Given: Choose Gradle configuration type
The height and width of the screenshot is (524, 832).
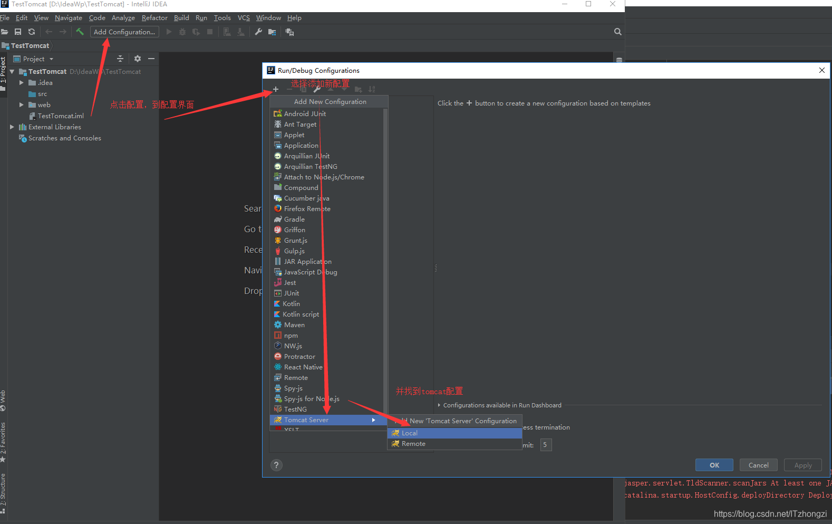Looking at the screenshot, I should coord(327,219).
